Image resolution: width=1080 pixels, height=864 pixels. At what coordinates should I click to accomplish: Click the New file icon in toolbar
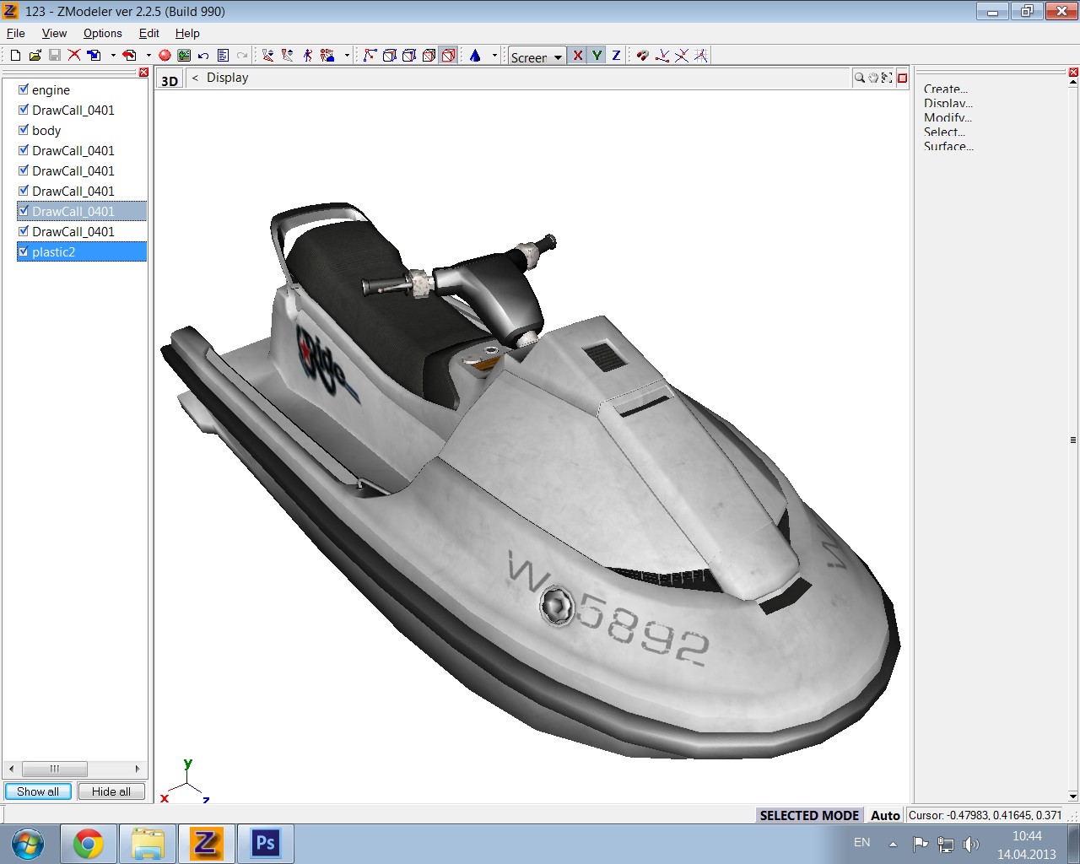[x=15, y=56]
